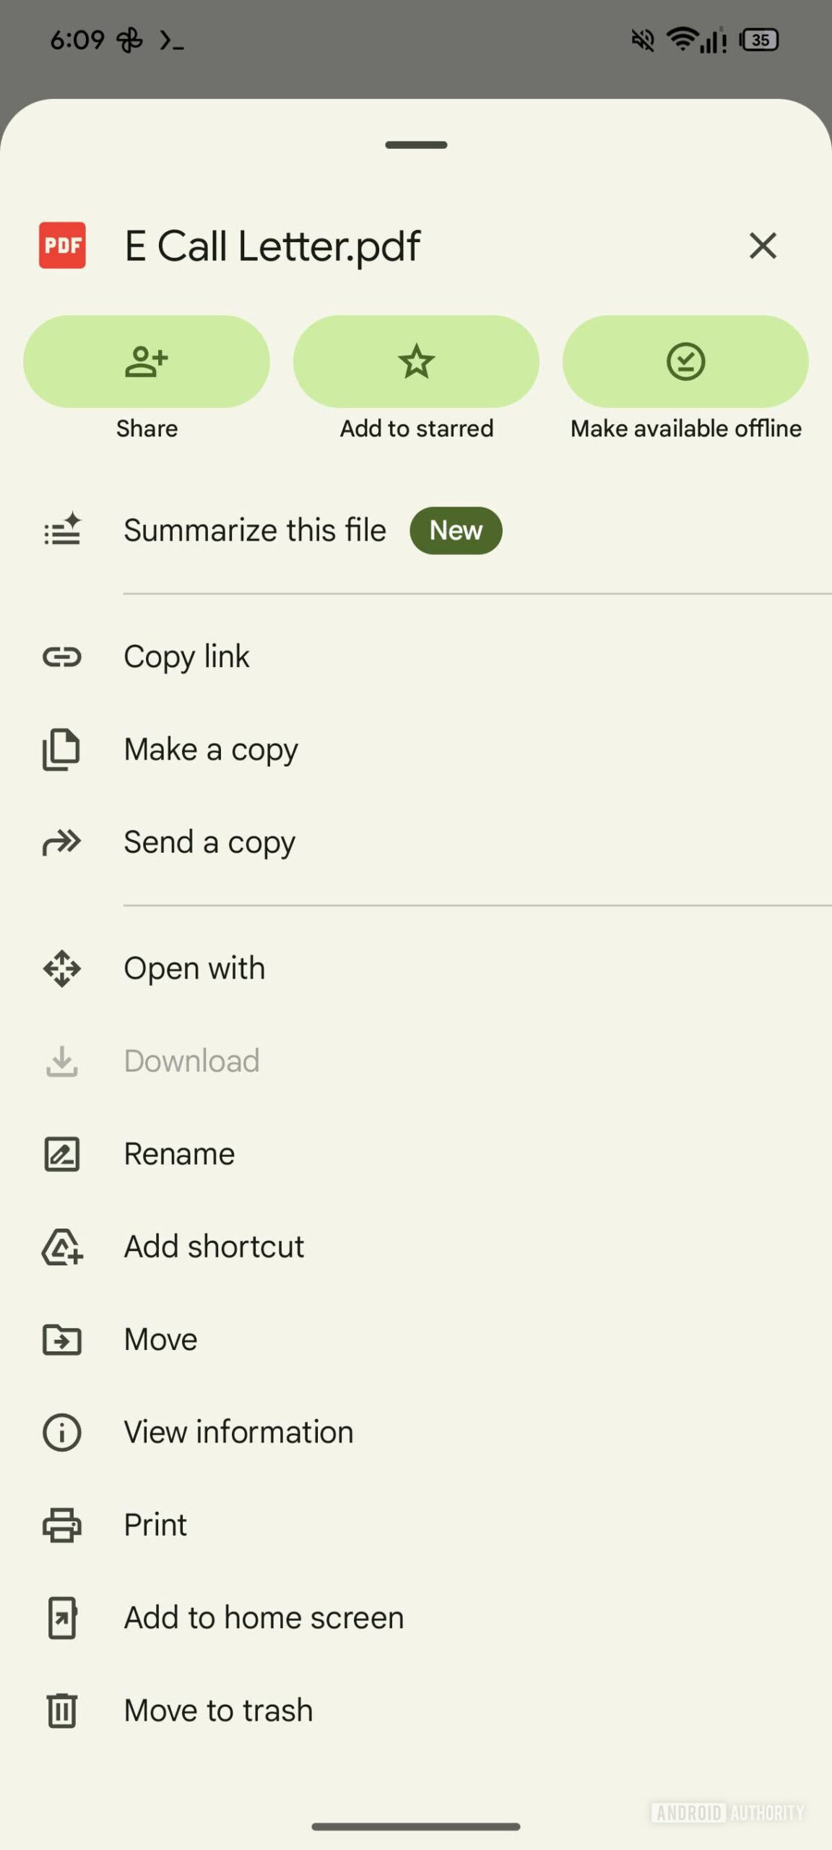Viewport: 832px width, 1850px height.
Task: Click the Copy link chain icon
Action: point(62,657)
